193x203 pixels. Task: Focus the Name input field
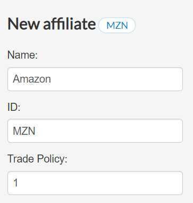tap(95, 79)
